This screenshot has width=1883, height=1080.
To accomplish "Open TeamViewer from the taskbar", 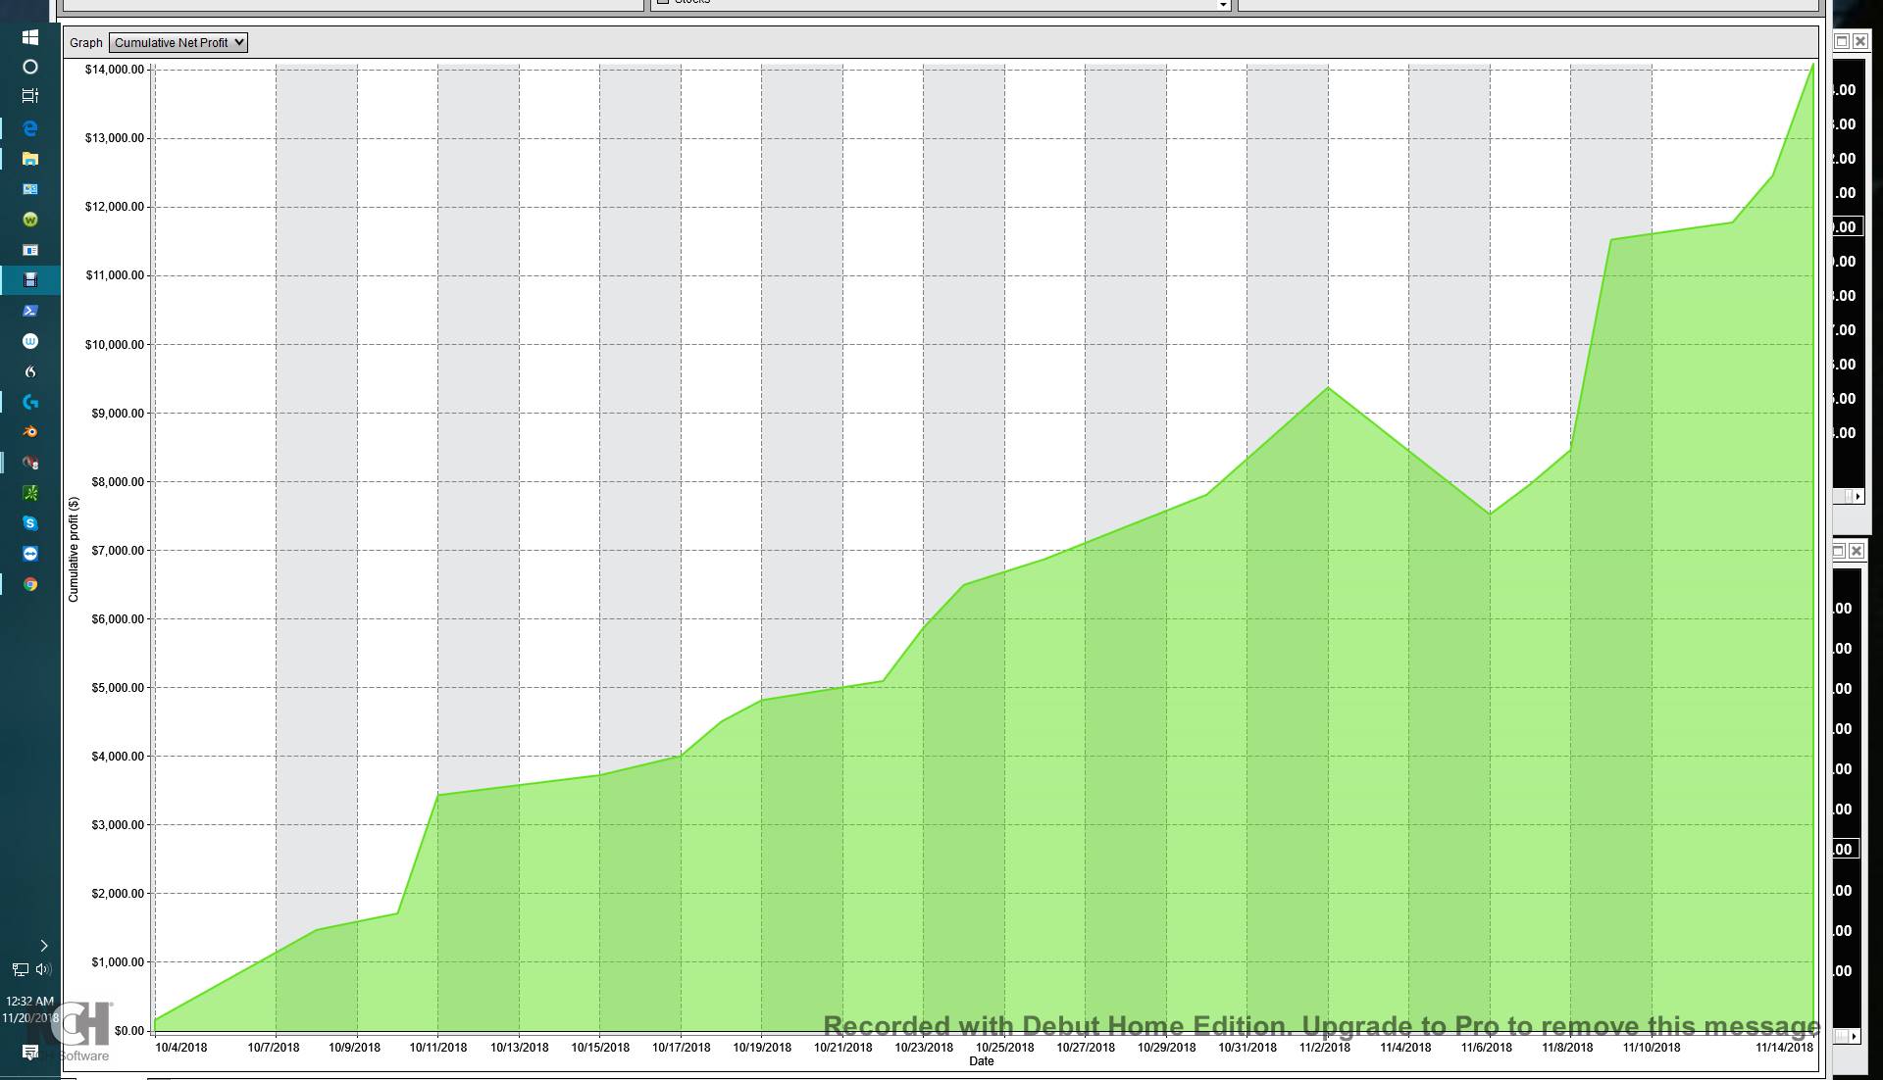I will point(30,554).
